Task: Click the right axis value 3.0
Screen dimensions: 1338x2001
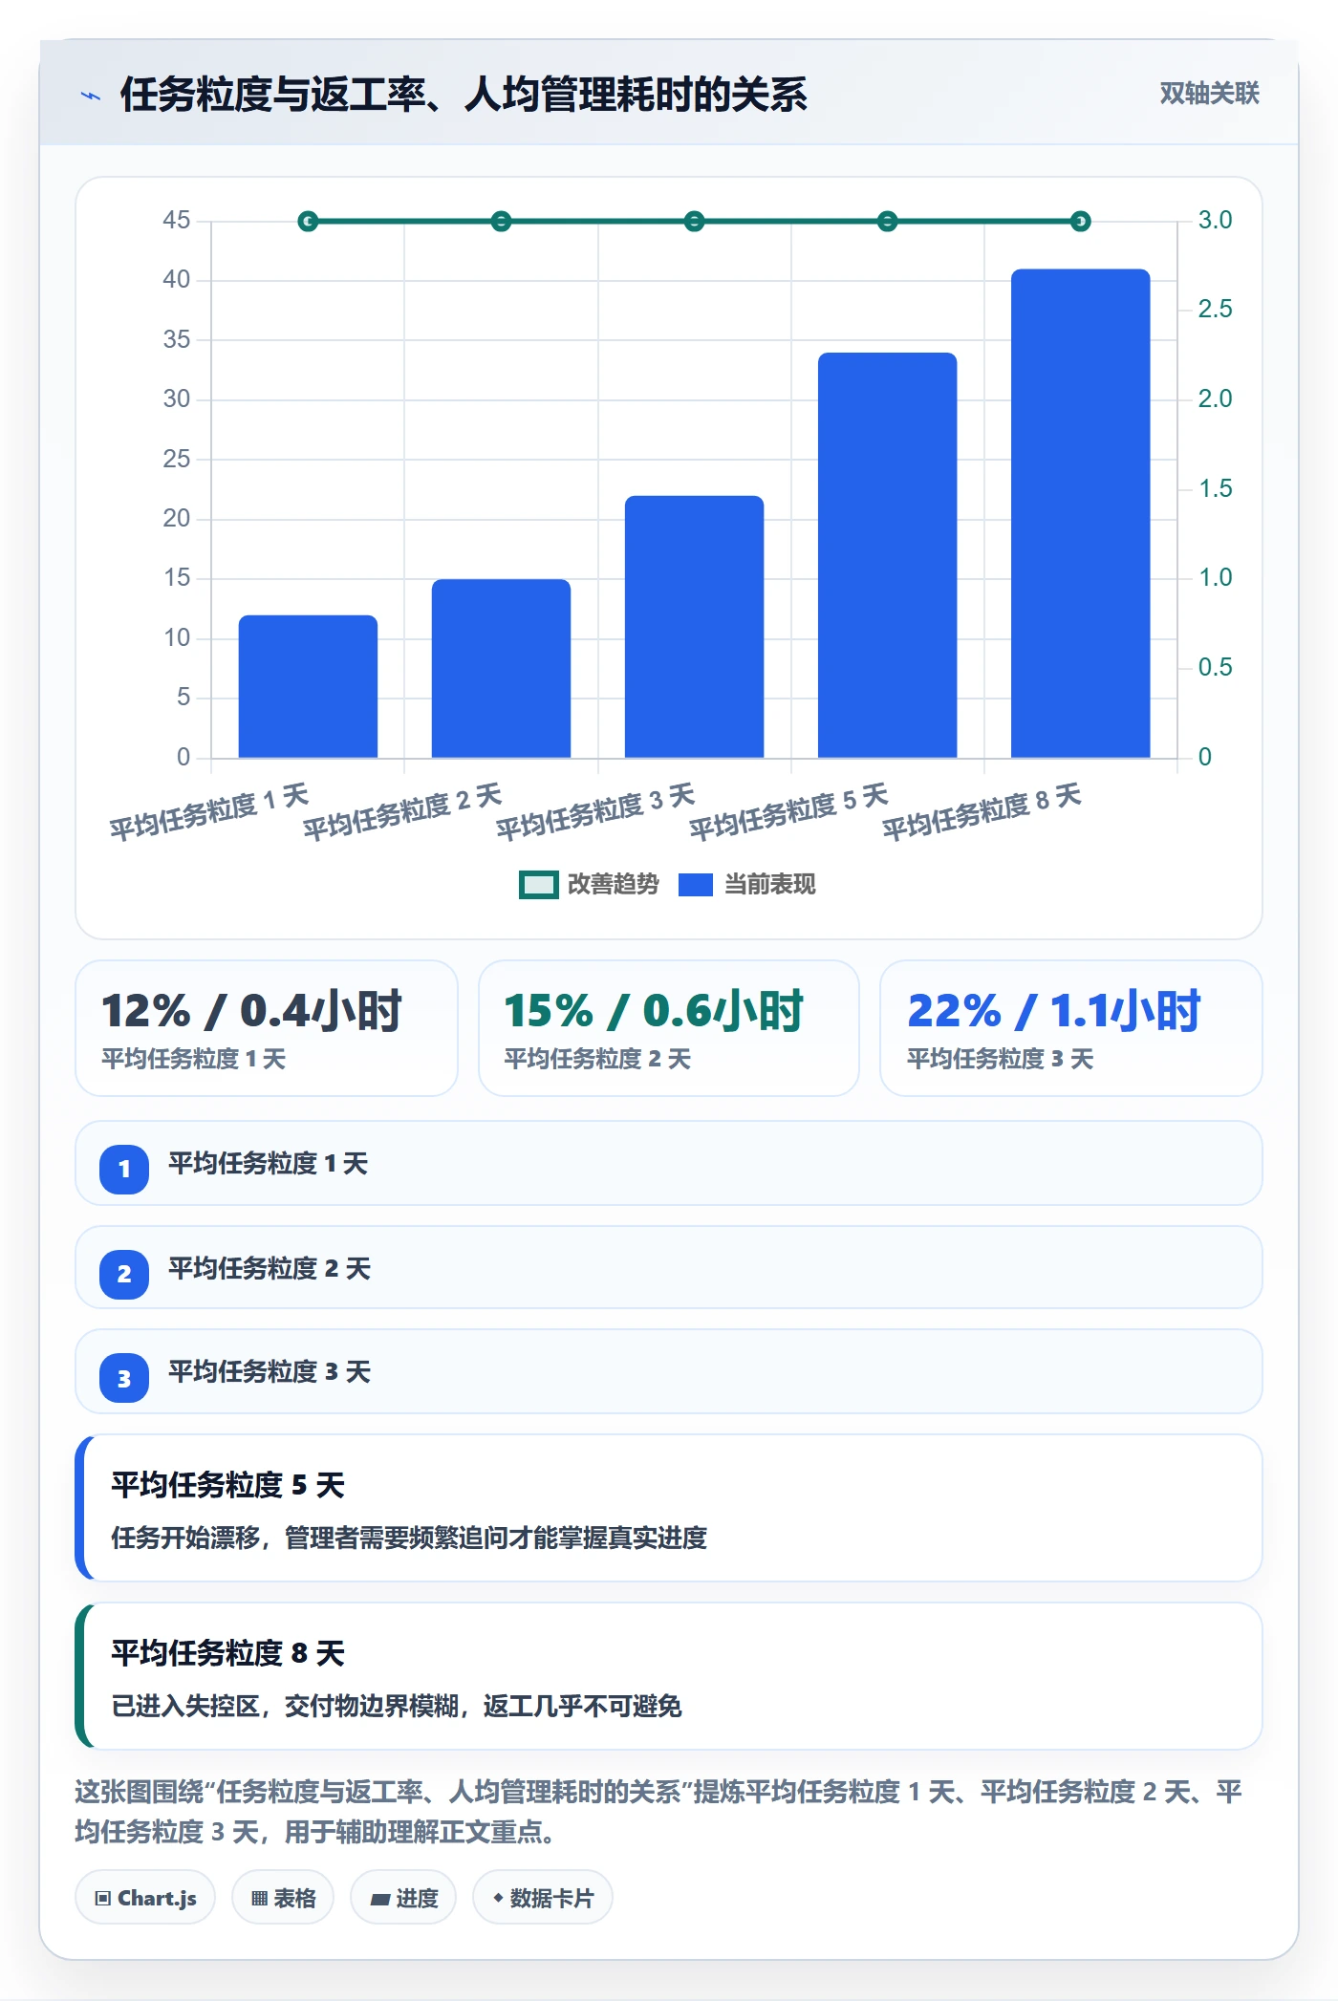Action: (x=1216, y=221)
